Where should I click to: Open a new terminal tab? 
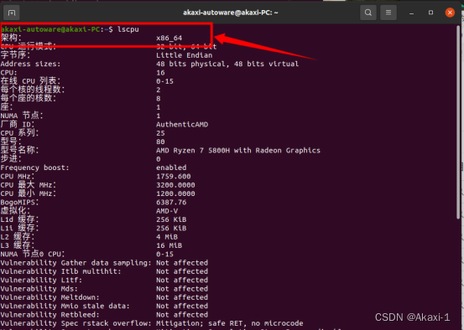[12, 13]
